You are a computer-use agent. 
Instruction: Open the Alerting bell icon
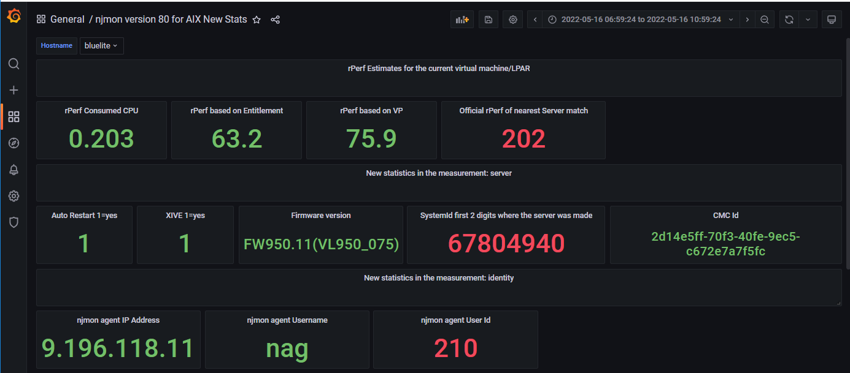tap(14, 170)
